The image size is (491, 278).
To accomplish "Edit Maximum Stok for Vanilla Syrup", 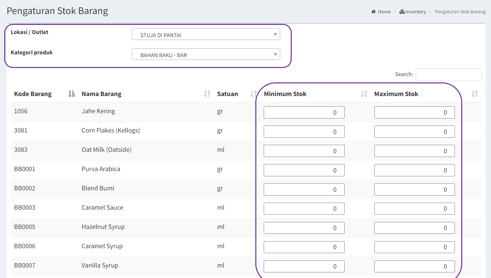I will pos(415,266).
